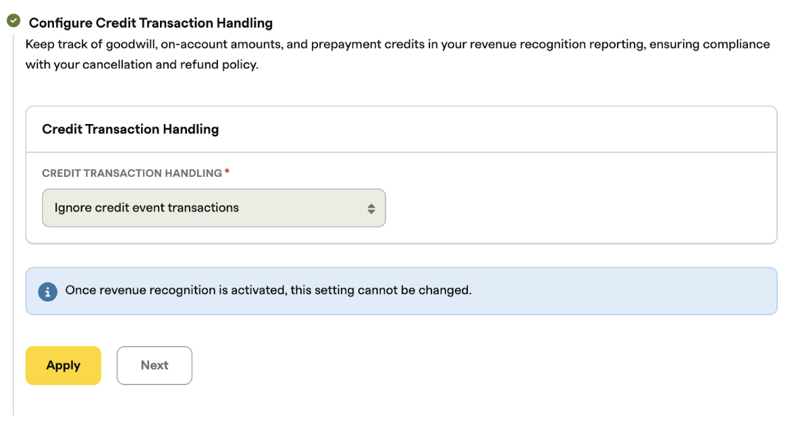
Task: Save the setting with the yellow Apply button
Action: pyautogui.click(x=63, y=366)
